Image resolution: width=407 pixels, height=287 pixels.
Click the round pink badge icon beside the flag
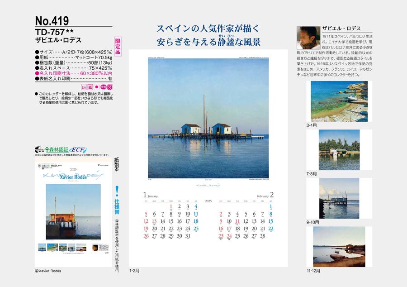click(103, 87)
